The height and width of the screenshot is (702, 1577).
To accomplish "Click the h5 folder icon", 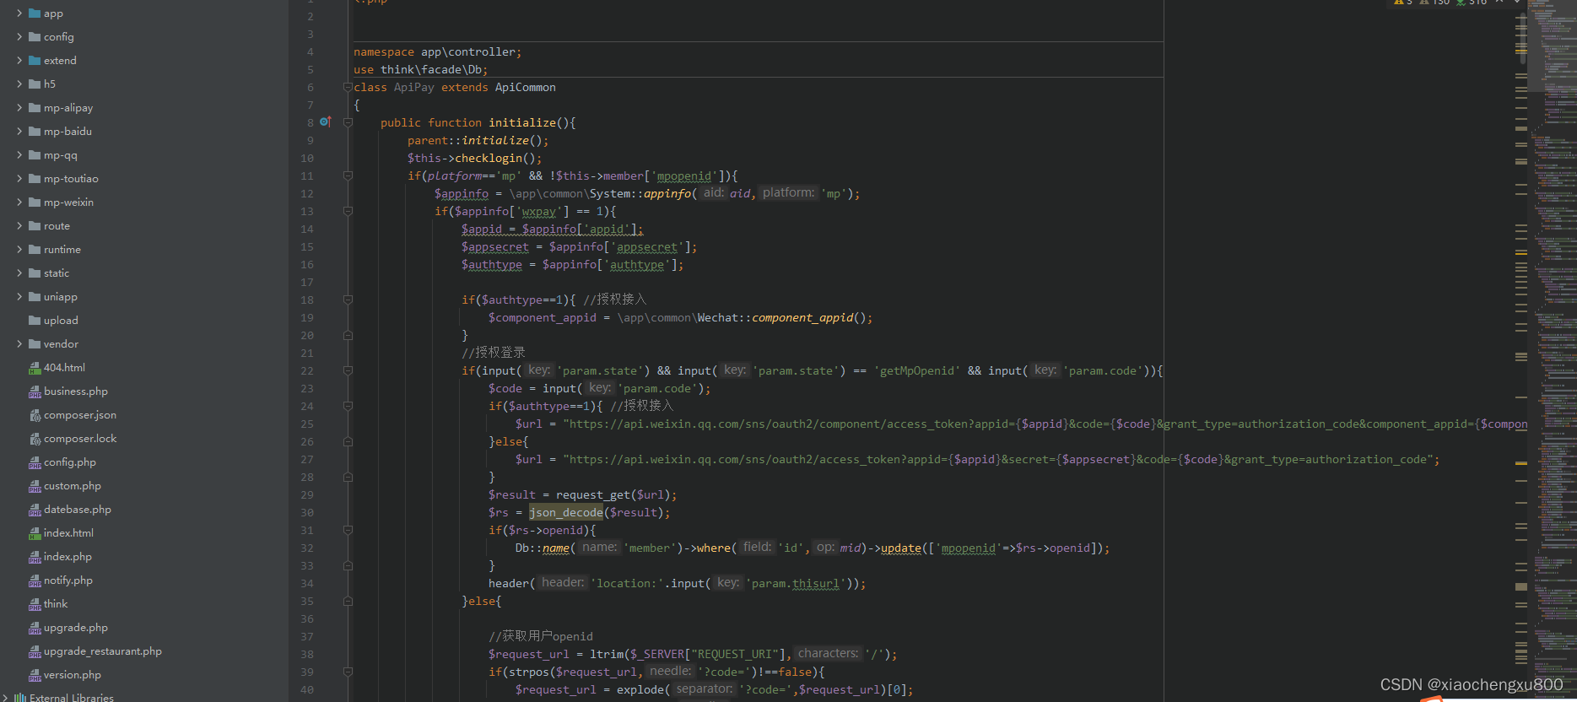I will pyautogui.click(x=35, y=84).
